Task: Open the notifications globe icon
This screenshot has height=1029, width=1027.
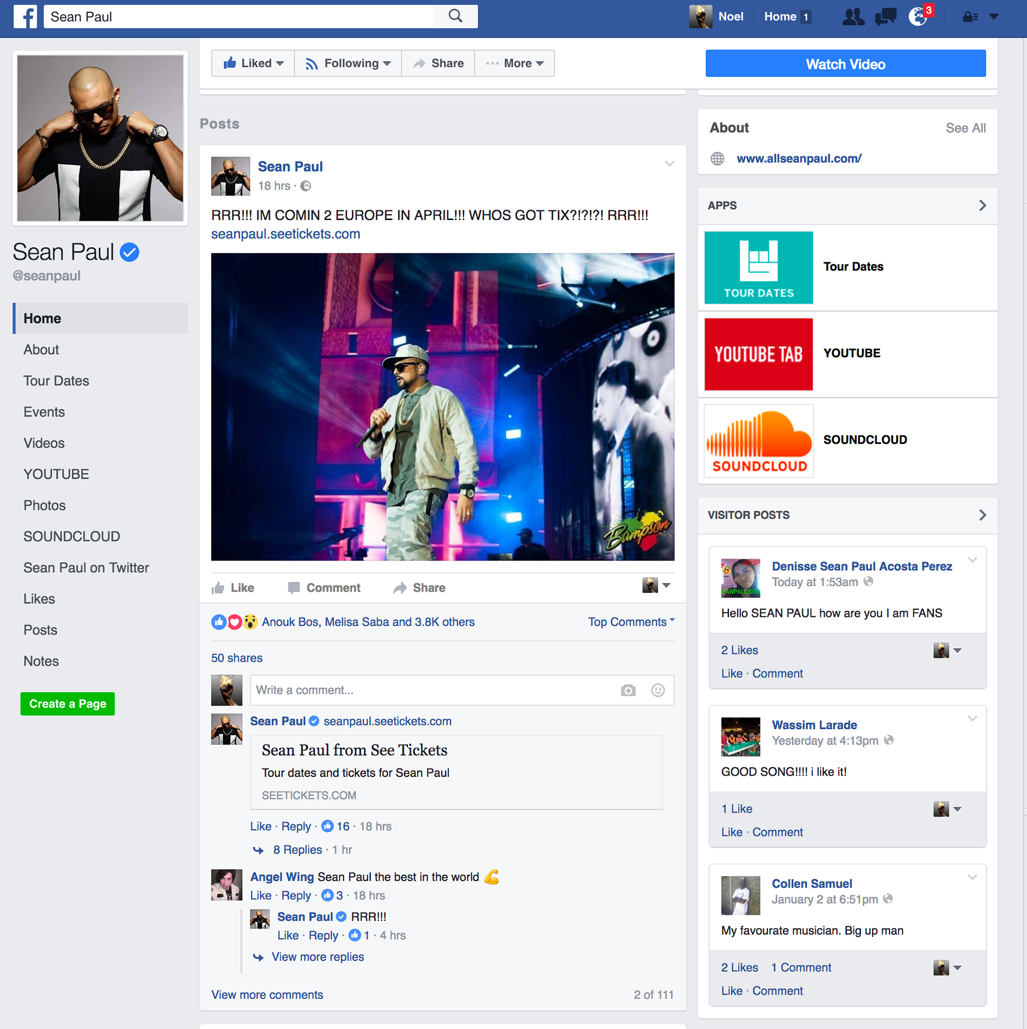Action: pyautogui.click(x=918, y=17)
